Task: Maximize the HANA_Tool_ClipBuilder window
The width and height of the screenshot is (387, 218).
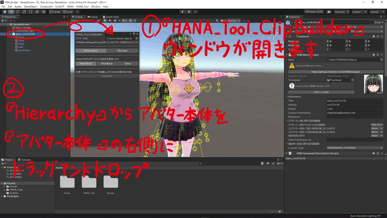Action: [134, 34]
